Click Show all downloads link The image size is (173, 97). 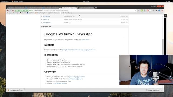click(153, 90)
